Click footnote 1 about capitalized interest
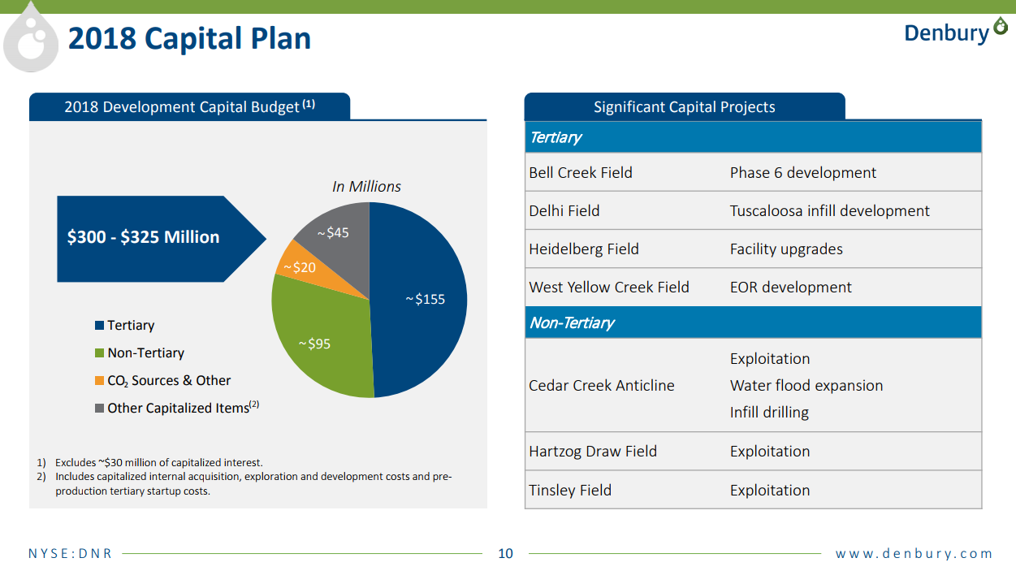 pyautogui.click(x=149, y=462)
